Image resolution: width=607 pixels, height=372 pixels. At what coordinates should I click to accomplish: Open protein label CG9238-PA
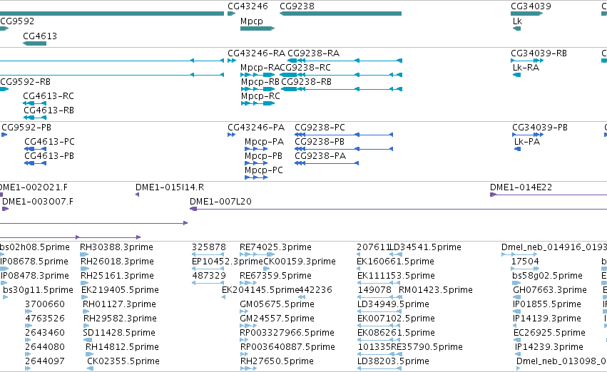click(x=320, y=156)
